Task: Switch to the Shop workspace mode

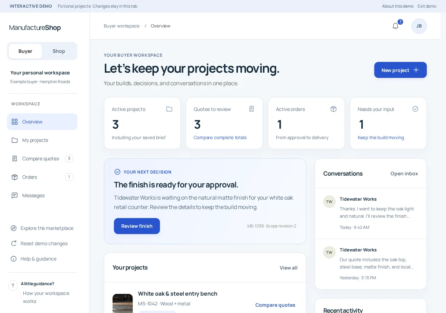Action: 59,51
